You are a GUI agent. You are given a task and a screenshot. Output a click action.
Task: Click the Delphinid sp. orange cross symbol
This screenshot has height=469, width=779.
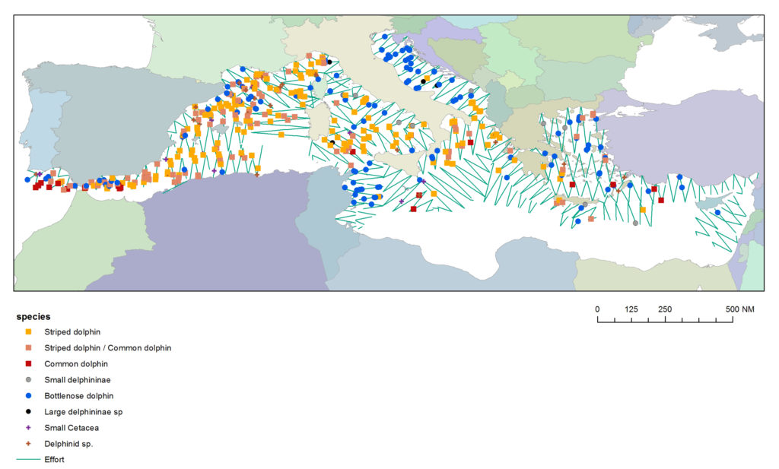pyautogui.click(x=28, y=444)
